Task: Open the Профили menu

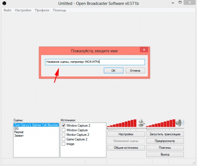Action: coord(42,10)
